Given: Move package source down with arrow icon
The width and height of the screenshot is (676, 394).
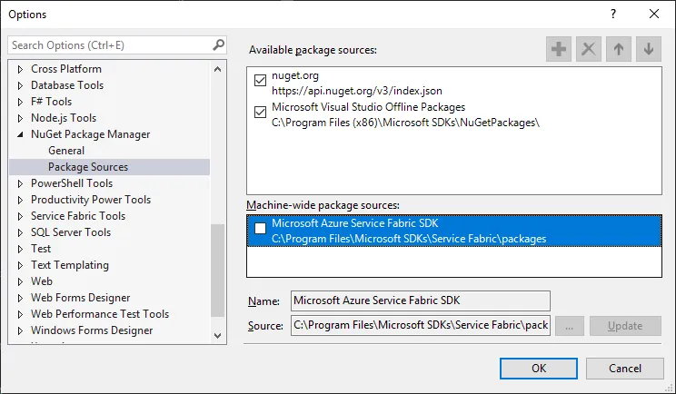Looking at the screenshot, I should 648,50.
